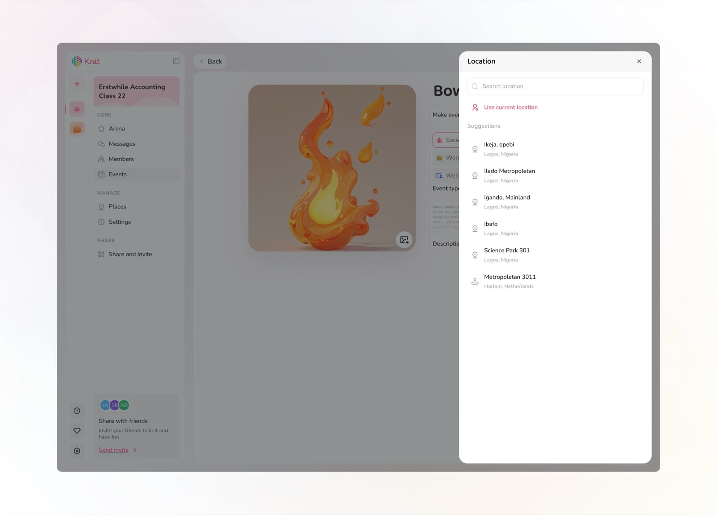The width and height of the screenshot is (717, 515).
Task: Open Share and Invite
Action: click(x=137, y=254)
